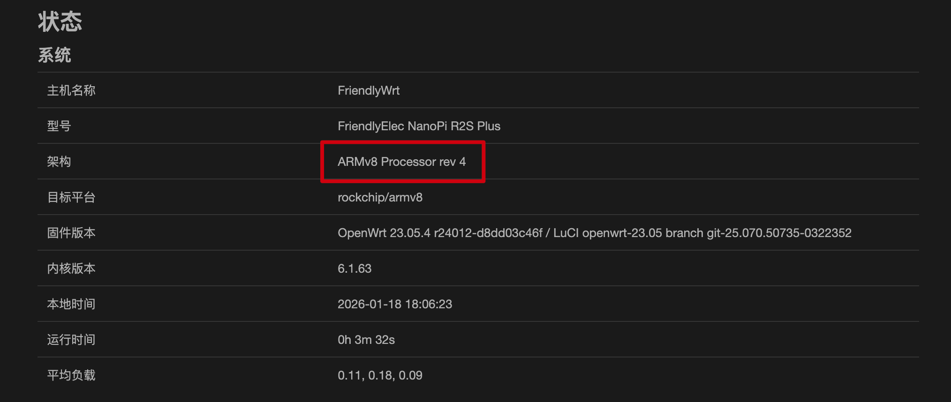Viewport: 951px width, 402px height.
Task: Click the 系统 section heading
Action: coord(54,55)
